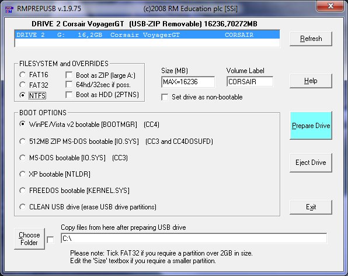Tick the copy files checkbox beside Choose Folder
Screen dimensions: 348x276
(x=50, y=240)
